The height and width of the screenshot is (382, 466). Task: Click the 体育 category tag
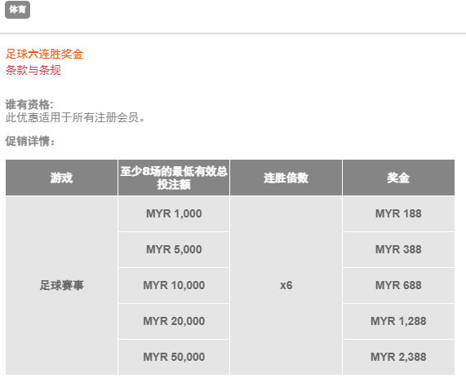coord(17,10)
